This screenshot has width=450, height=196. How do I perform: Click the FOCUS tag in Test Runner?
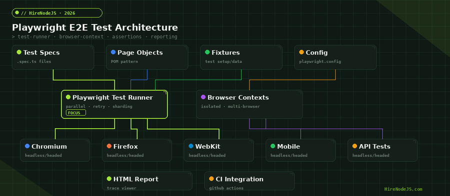[x=76, y=113]
